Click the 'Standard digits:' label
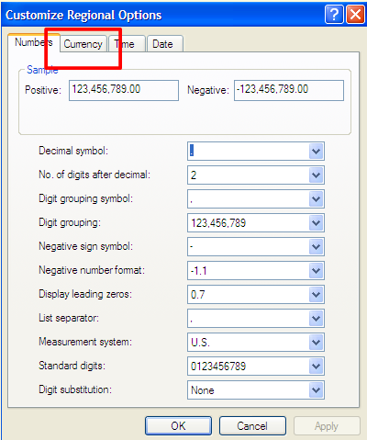The image size is (367, 440). [x=72, y=366]
